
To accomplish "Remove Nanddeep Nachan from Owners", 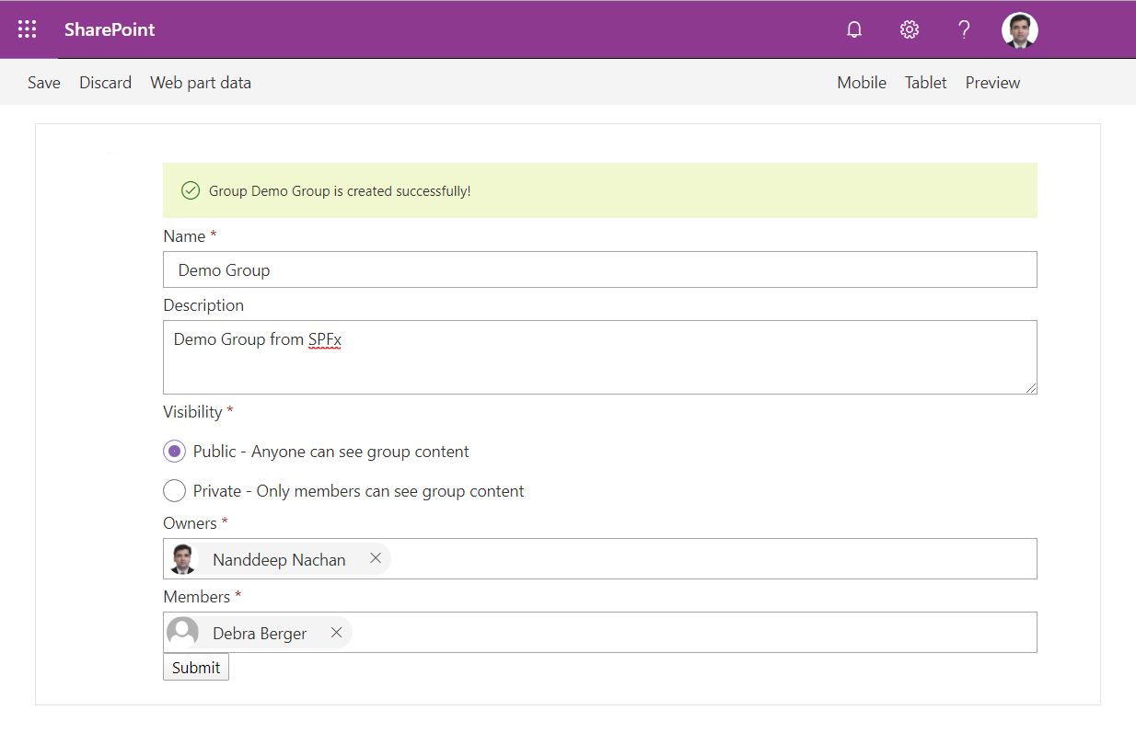I will [375, 558].
